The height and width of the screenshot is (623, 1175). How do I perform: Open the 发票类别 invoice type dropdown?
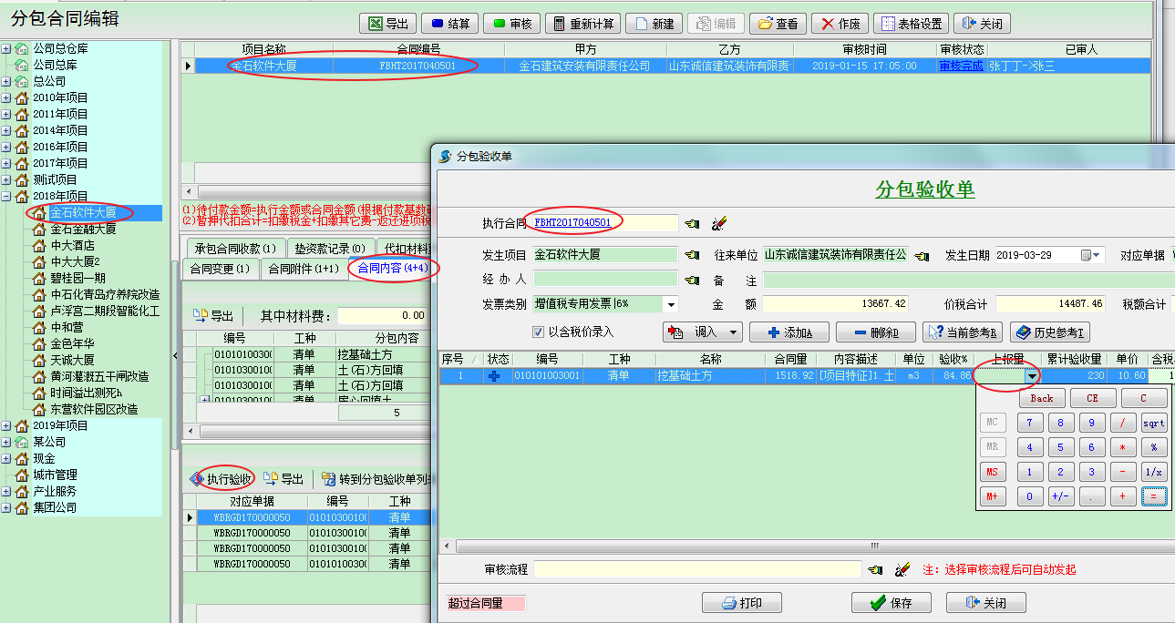coord(671,304)
